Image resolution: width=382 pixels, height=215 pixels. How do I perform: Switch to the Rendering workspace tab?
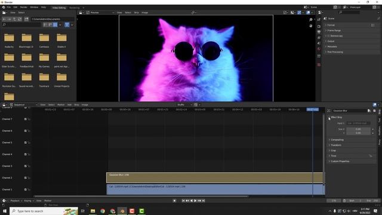[74, 8]
